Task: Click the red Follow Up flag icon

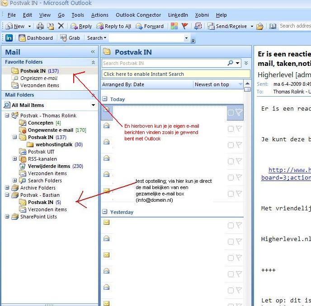Action: click(185, 26)
